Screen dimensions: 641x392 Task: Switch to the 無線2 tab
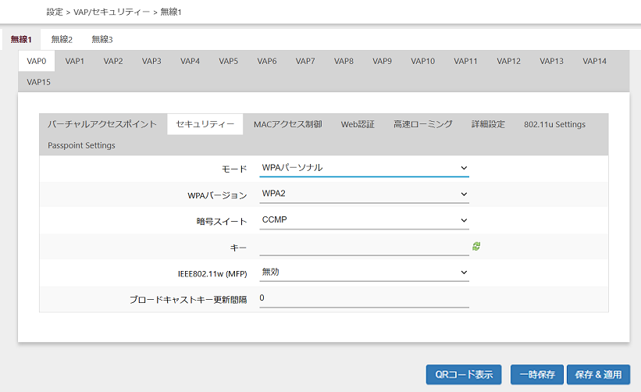click(62, 39)
